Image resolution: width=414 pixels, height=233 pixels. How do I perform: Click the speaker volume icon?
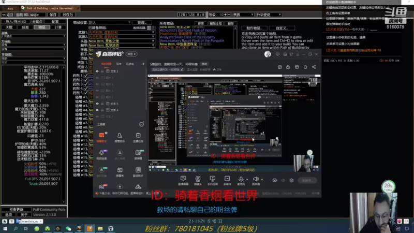(255, 179)
